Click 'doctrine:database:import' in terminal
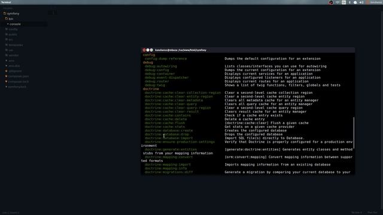This screenshot has height=215, width=383. tap(169, 138)
